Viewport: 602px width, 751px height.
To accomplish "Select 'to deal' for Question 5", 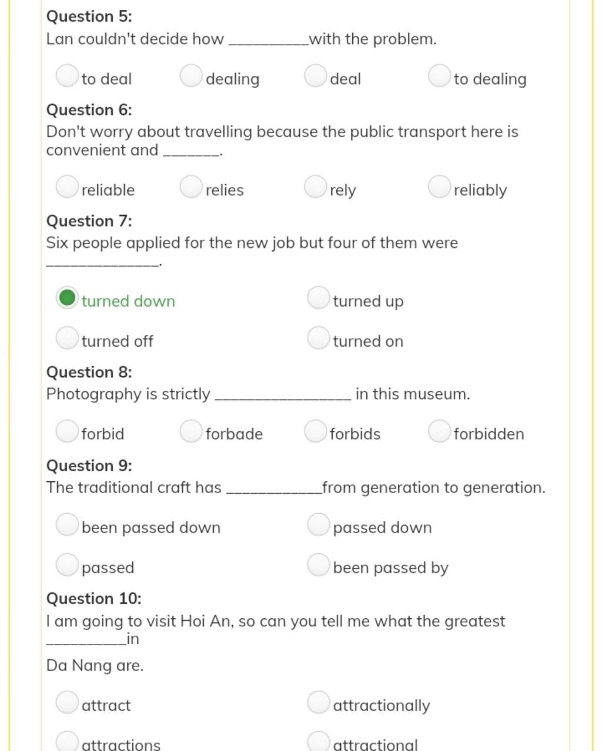I will click(67, 76).
